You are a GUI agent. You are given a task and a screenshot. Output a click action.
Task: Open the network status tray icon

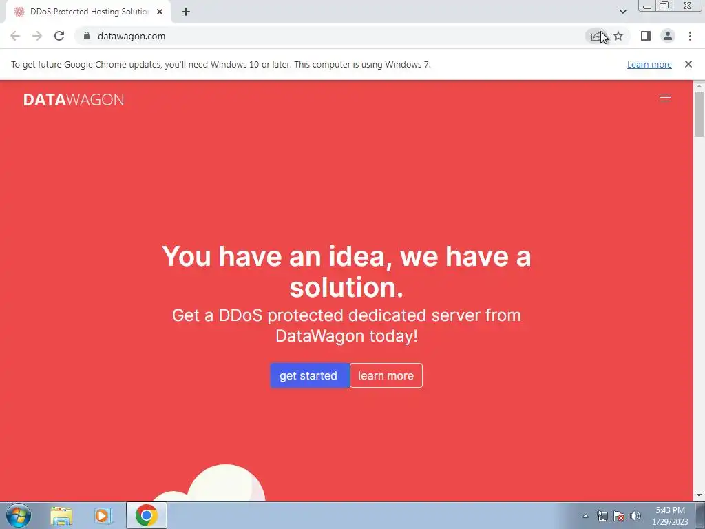point(602,516)
